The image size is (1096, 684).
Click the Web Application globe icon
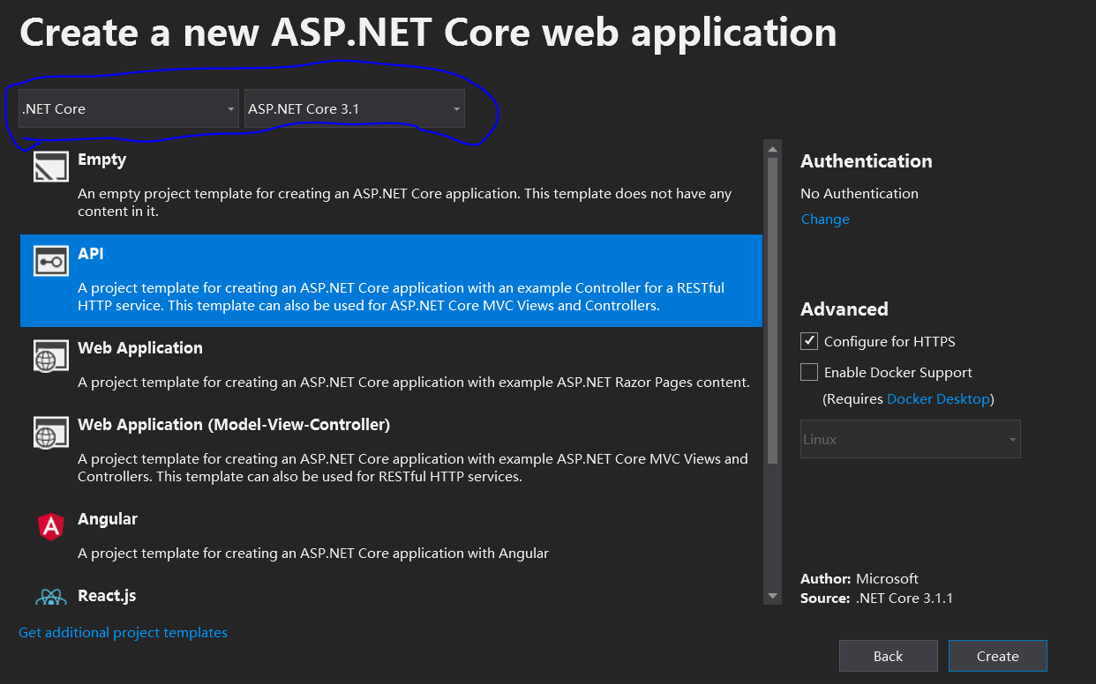(51, 355)
